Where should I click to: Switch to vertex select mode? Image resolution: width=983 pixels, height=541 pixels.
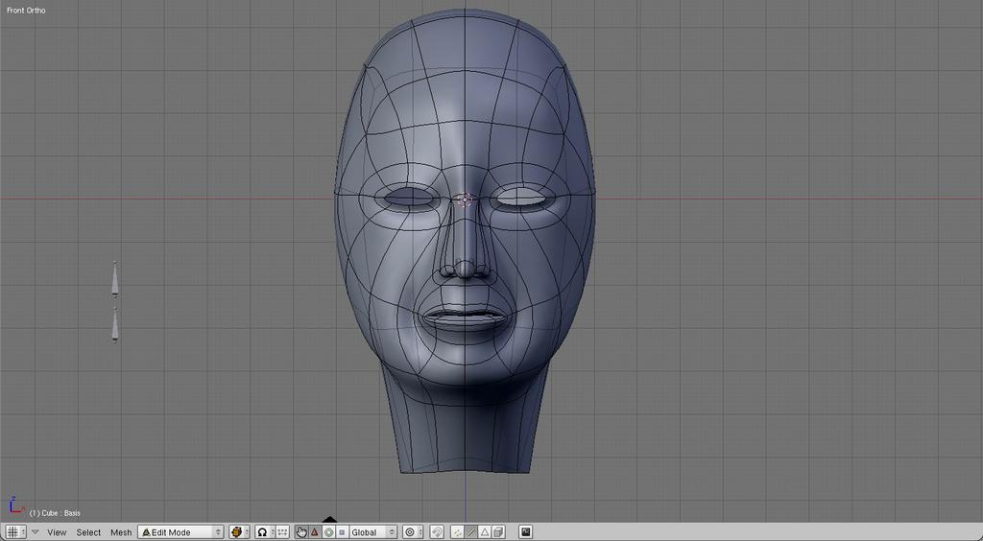click(x=457, y=531)
